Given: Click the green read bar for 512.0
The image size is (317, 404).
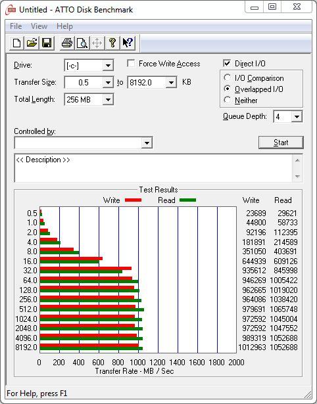Looking at the screenshot, I should pyautogui.click(x=92, y=310).
